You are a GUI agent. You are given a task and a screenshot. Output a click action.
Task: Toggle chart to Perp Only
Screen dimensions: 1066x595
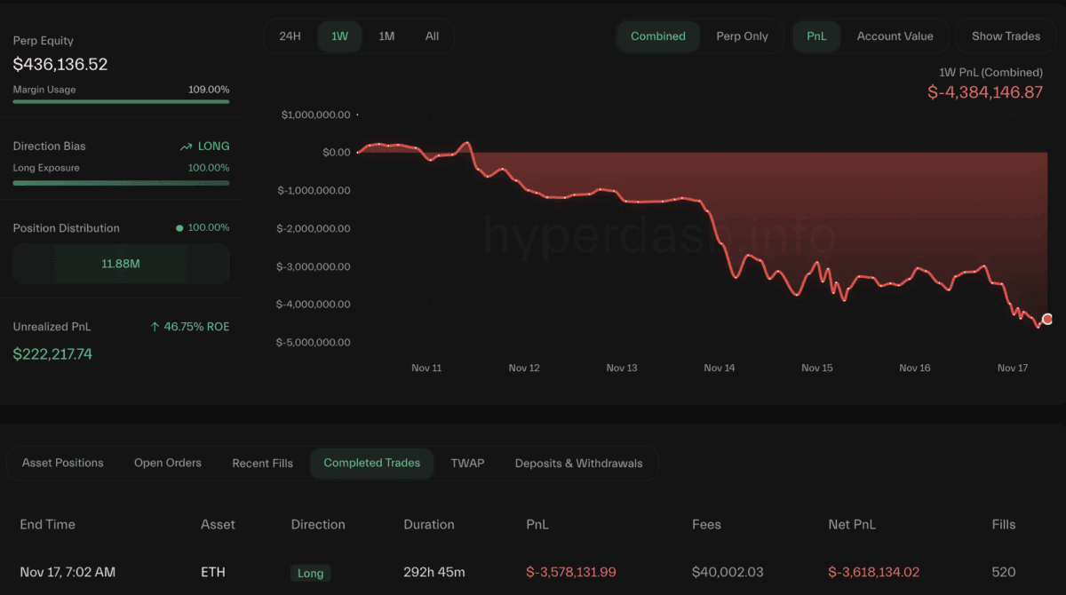click(742, 36)
